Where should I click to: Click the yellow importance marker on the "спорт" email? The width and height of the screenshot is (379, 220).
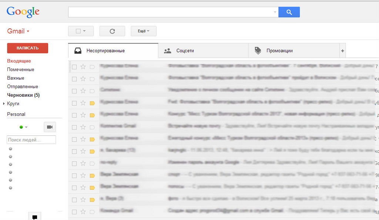pos(92,176)
